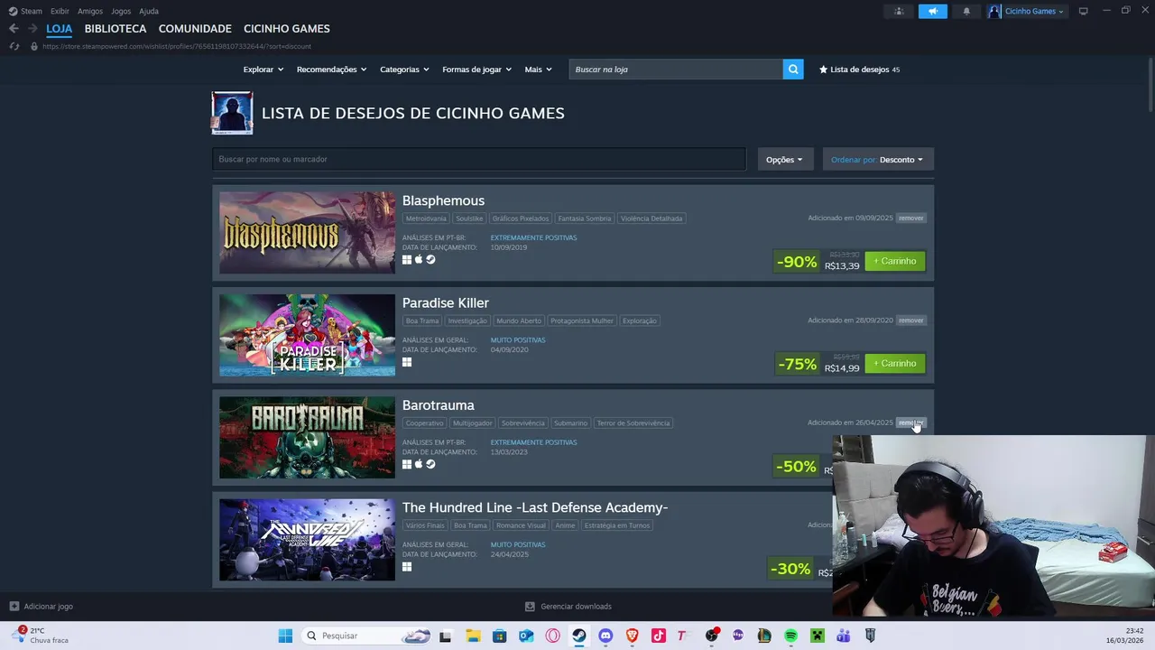
Task: Click the Metroidvania tag on Blasphemous
Action: tap(426, 218)
